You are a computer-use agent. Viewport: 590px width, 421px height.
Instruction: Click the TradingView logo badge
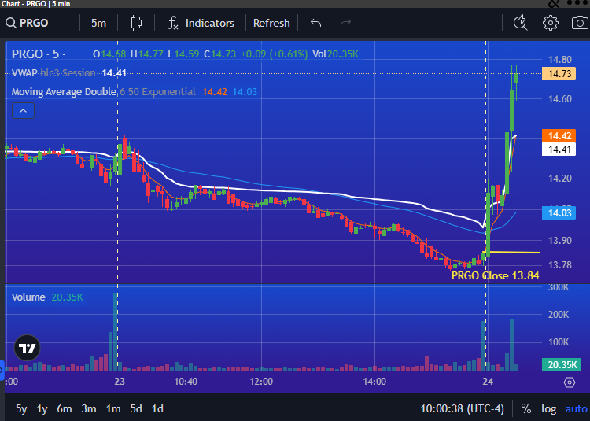coord(27,348)
